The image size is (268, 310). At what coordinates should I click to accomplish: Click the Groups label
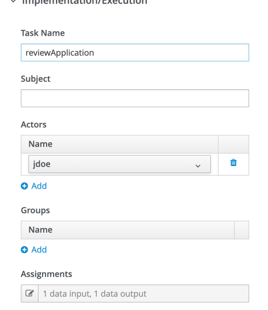click(x=35, y=210)
